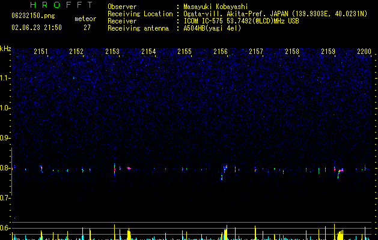The image size is (378, 240).
Task: Click time marker 2158
Action: (x=292, y=52)
